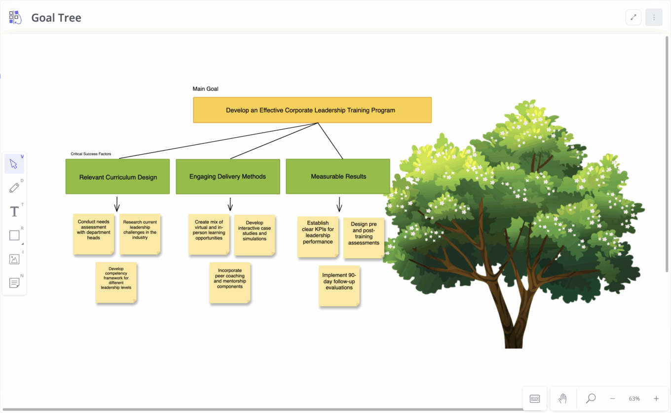Select the pencil drawing tool
The height and width of the screenshot is (413, 671).
pyautogui.click(x=14, y=188)
